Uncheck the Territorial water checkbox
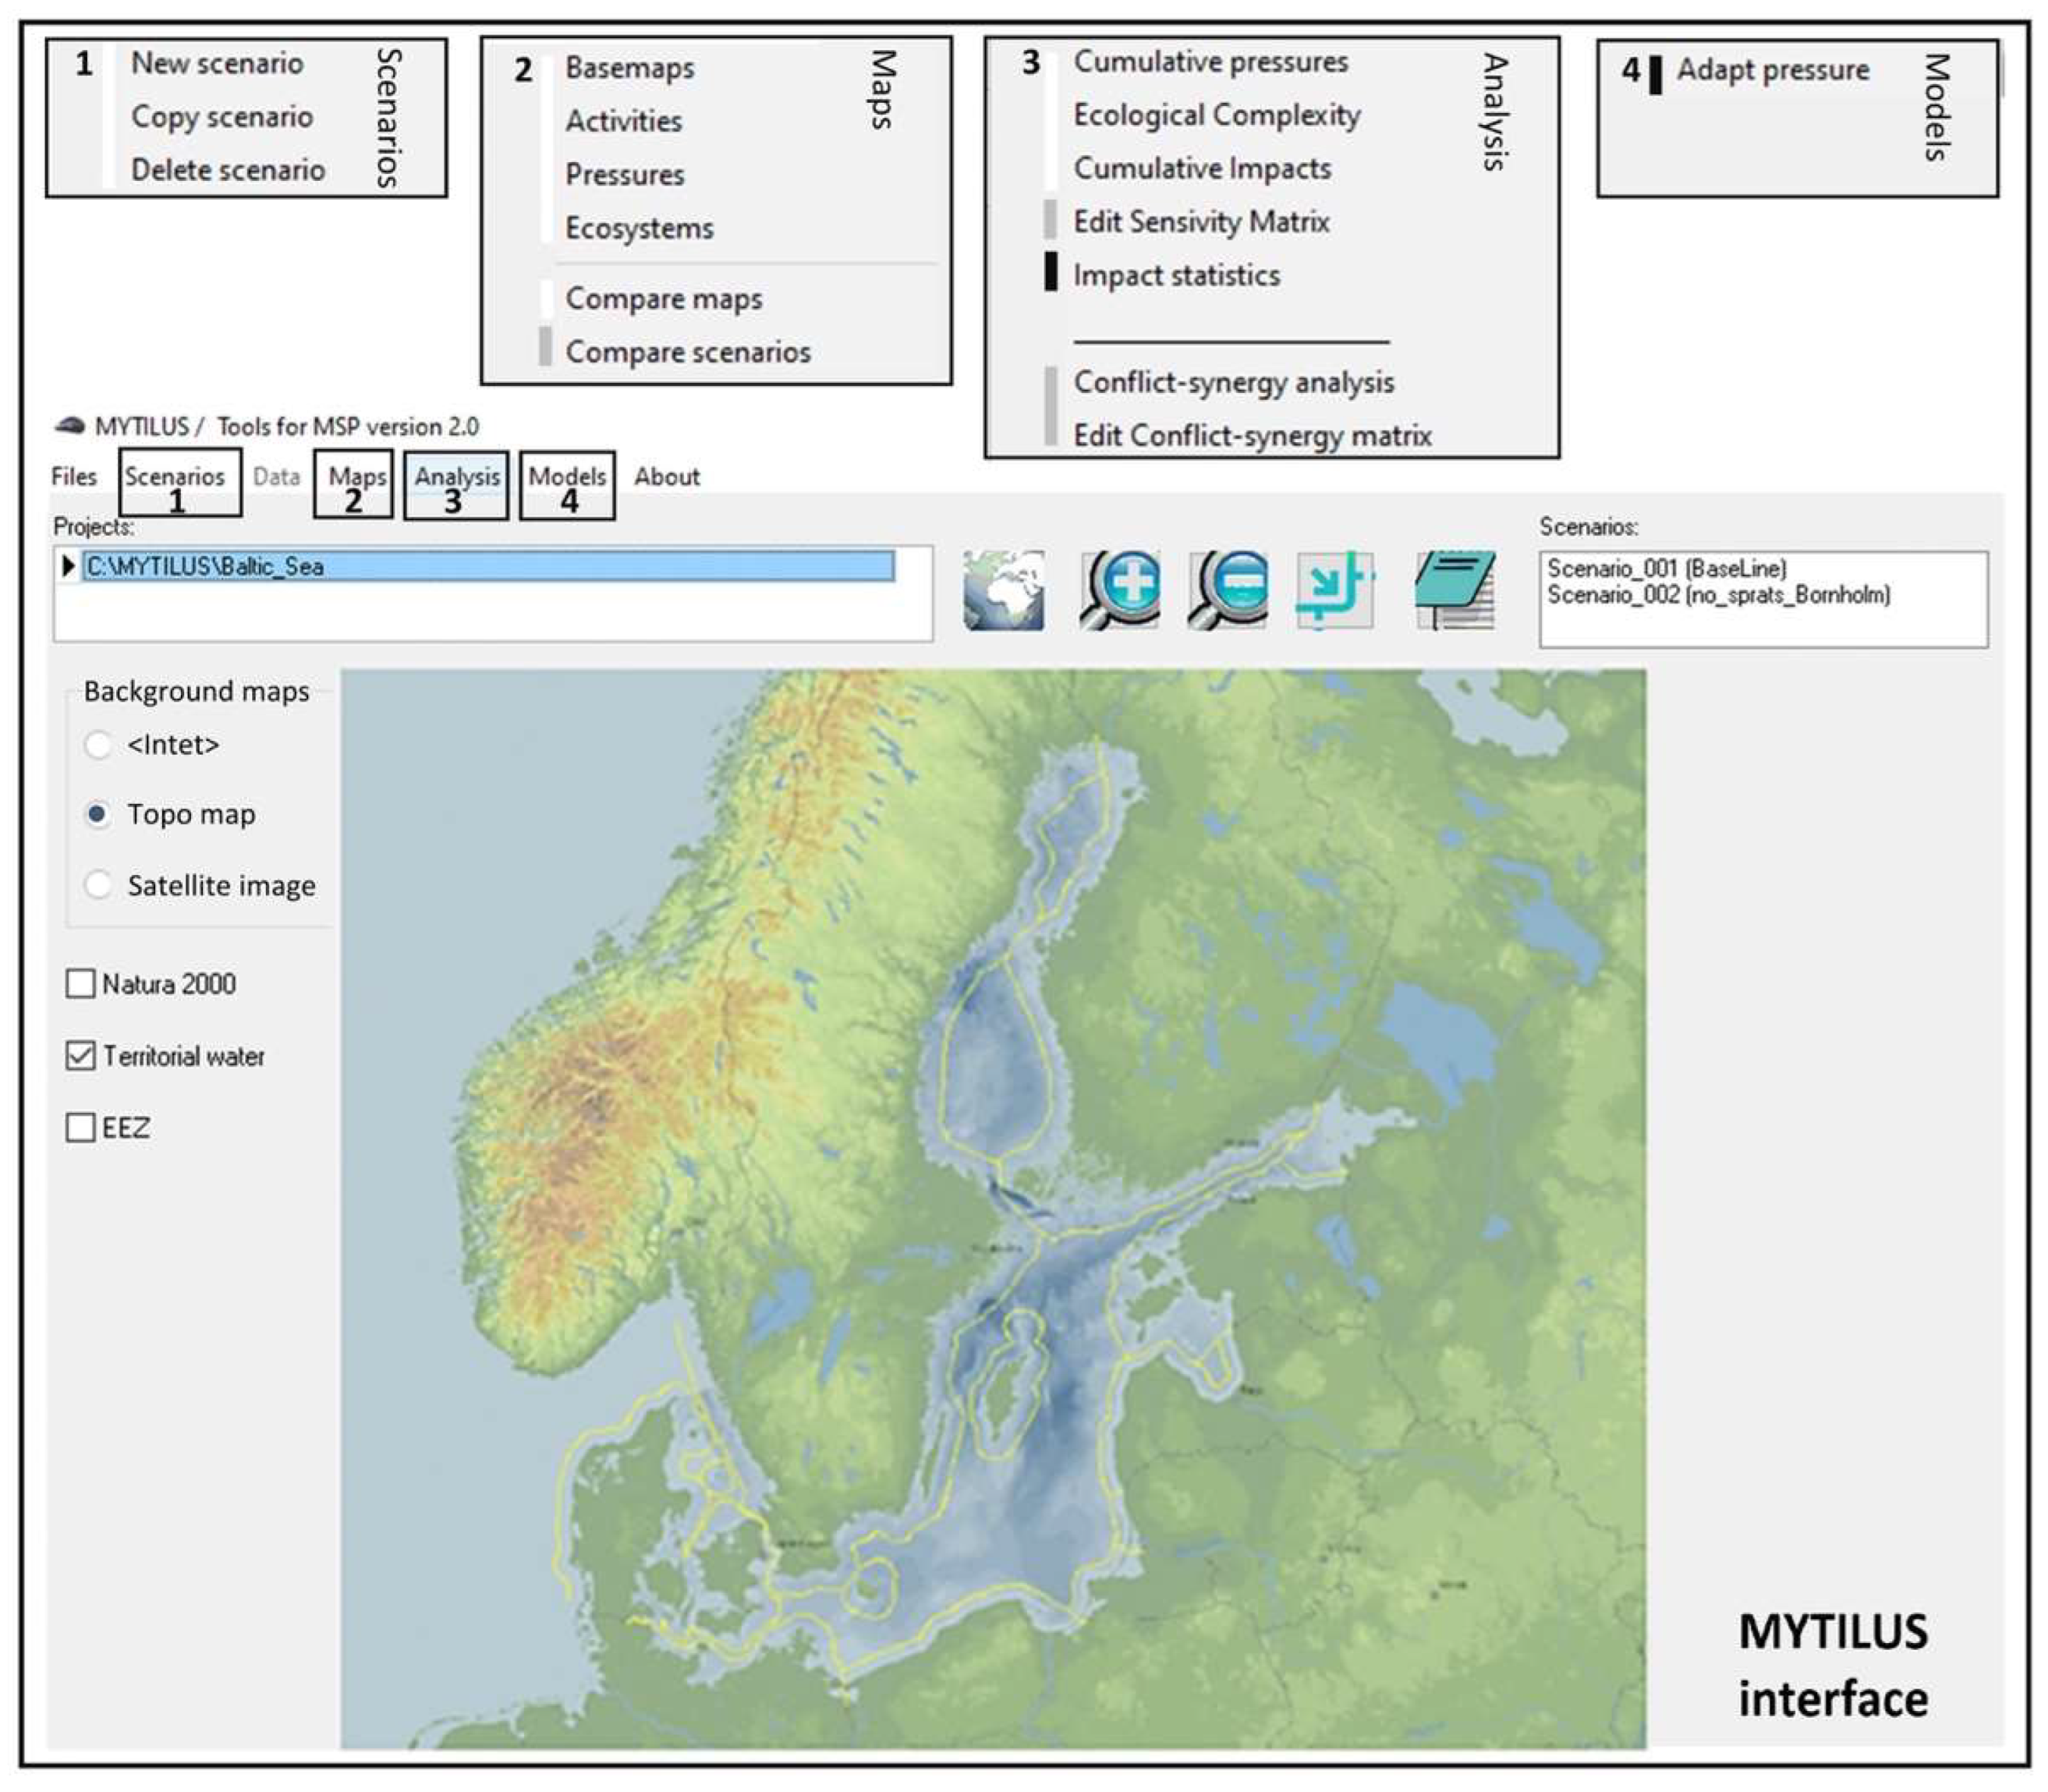This screenshot has width=2048, height=1792. [80, 1056]
